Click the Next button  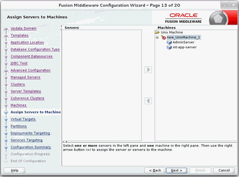(x=176, y=170)
